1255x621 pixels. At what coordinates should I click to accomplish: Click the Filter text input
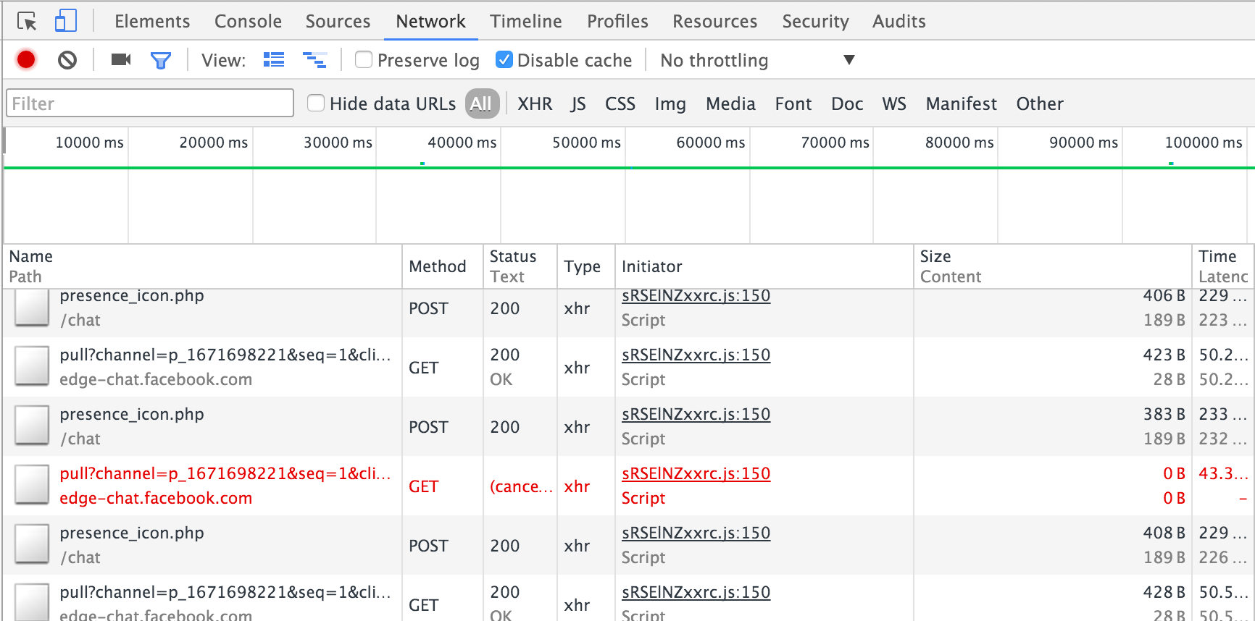tap(150, 103)
